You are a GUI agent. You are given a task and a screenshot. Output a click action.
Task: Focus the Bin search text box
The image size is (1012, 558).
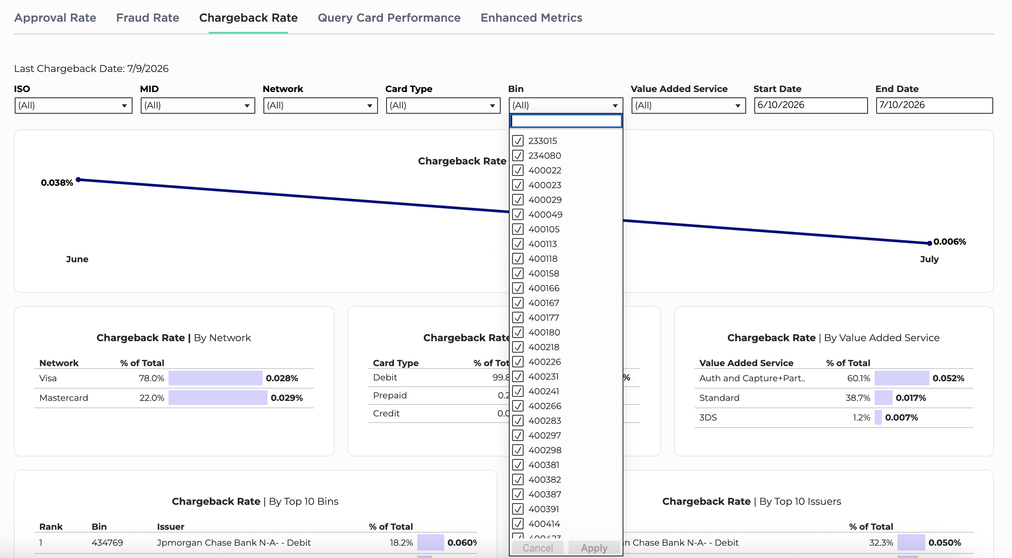pos(566,121)
